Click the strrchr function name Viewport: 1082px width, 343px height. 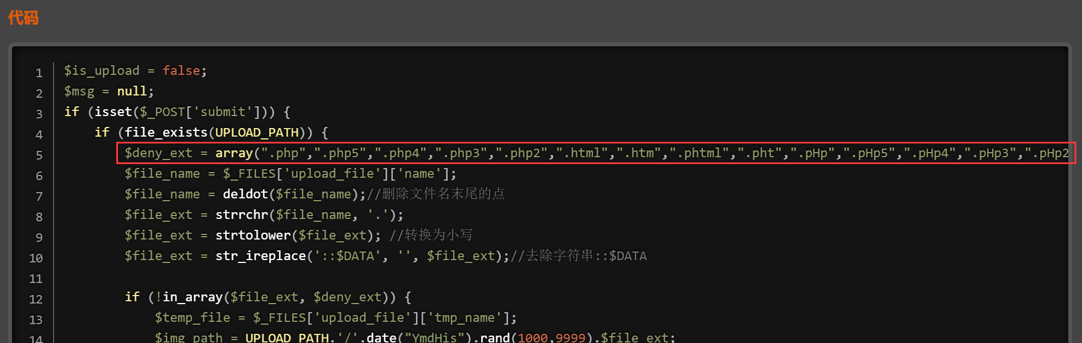tap(241, 215)
